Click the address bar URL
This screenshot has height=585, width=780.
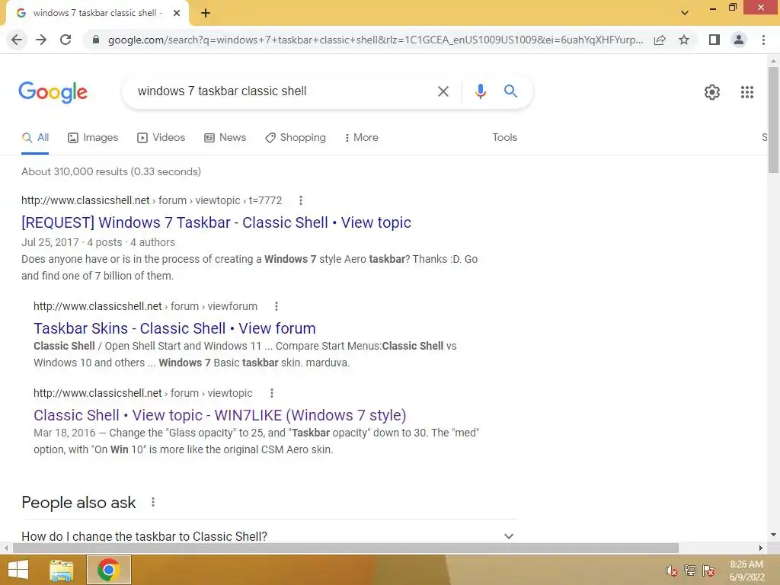[x=375, y=40]
